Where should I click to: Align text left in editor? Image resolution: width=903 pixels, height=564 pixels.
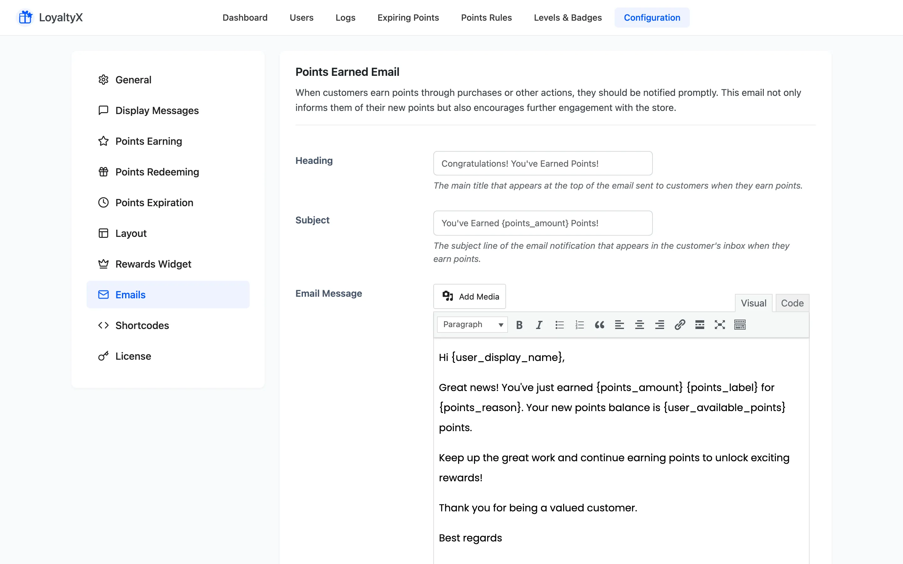click(620, 325)
